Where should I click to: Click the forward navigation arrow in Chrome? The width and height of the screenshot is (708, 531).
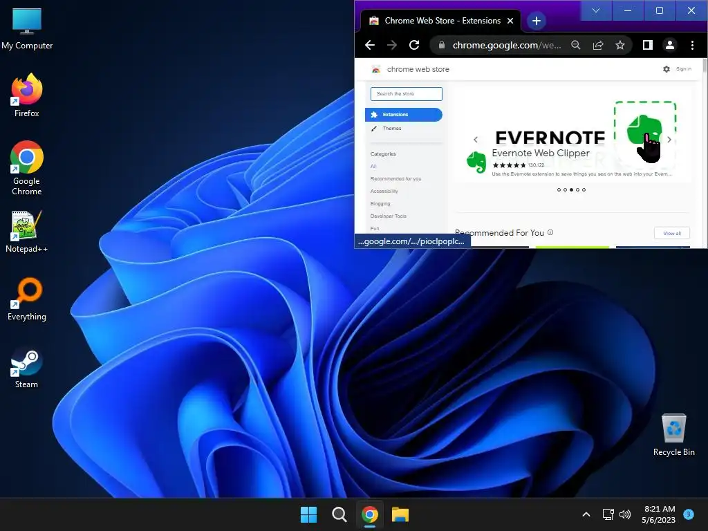coord(392,45)
